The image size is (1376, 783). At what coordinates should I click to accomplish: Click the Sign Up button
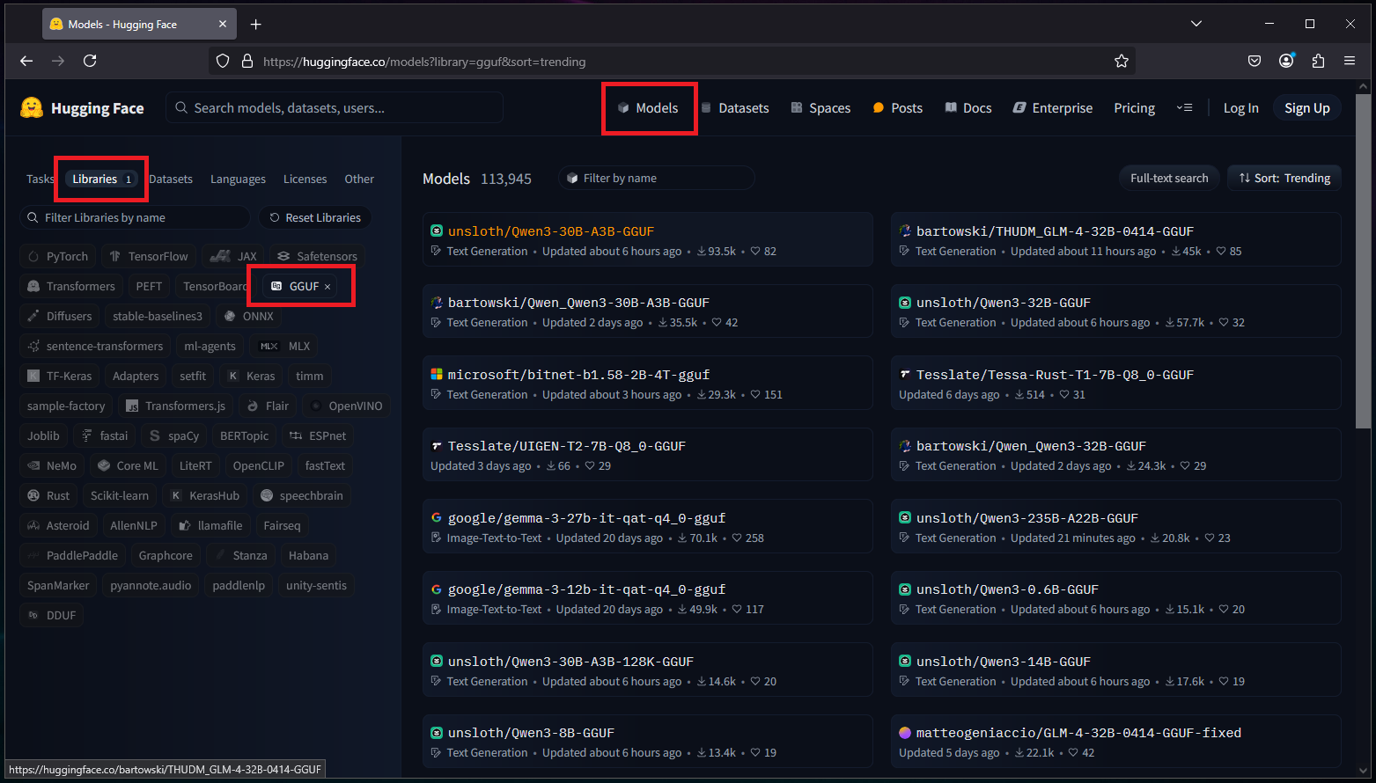pos(1306,108)
